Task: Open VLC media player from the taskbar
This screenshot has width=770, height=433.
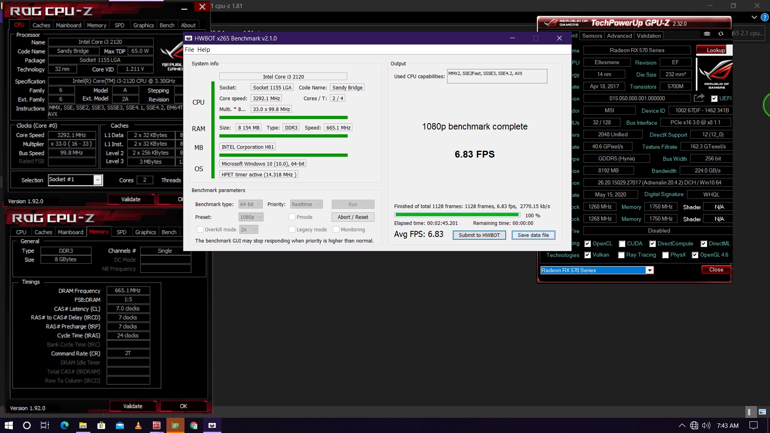Action: pos(138,425)
